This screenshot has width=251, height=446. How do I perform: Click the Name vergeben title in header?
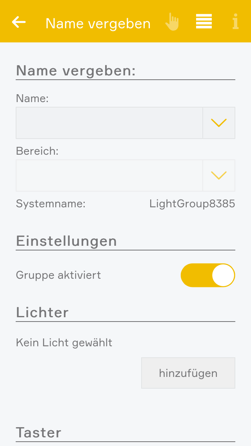[x=98, y=24]
